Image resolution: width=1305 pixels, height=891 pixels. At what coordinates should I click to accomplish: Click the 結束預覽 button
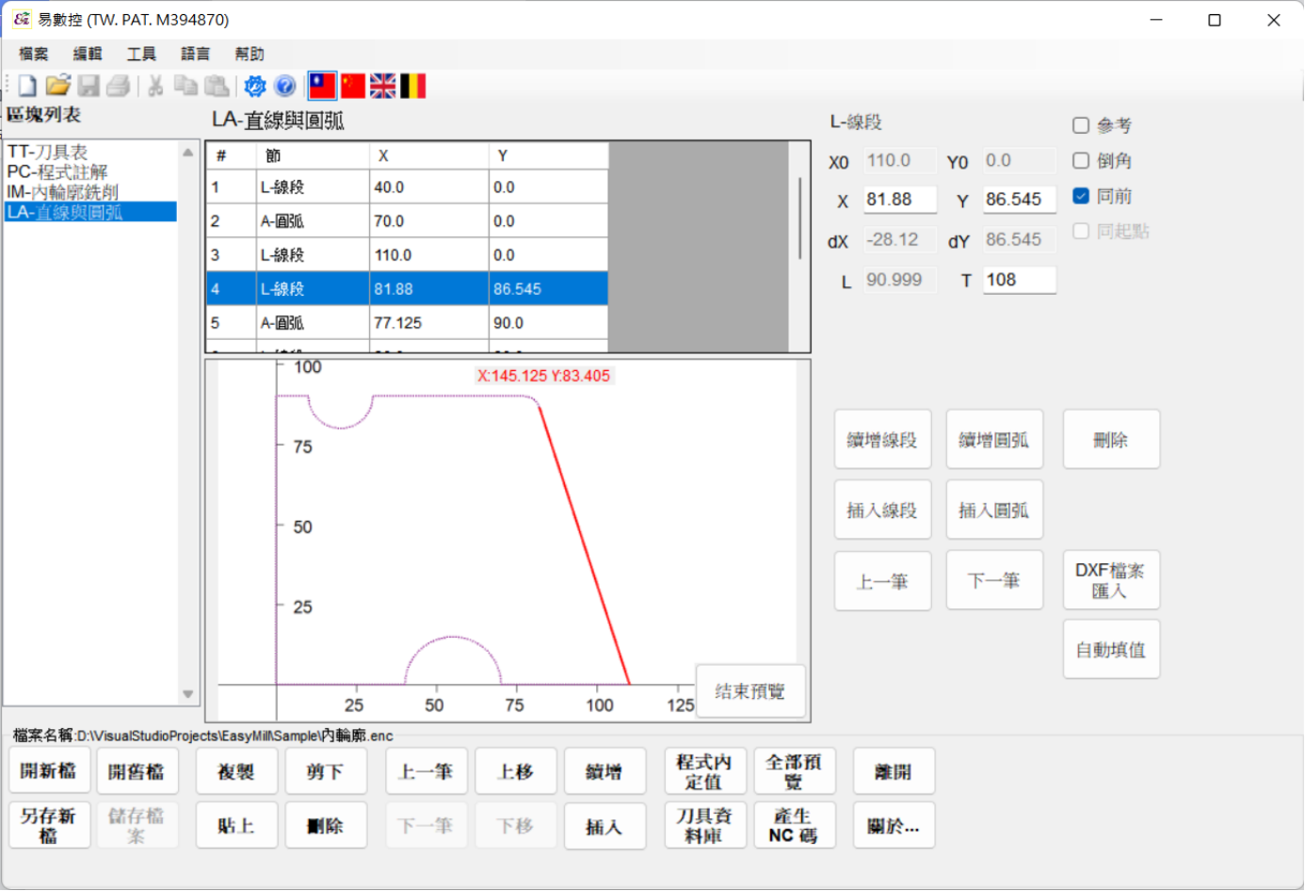tap(750, 691)
